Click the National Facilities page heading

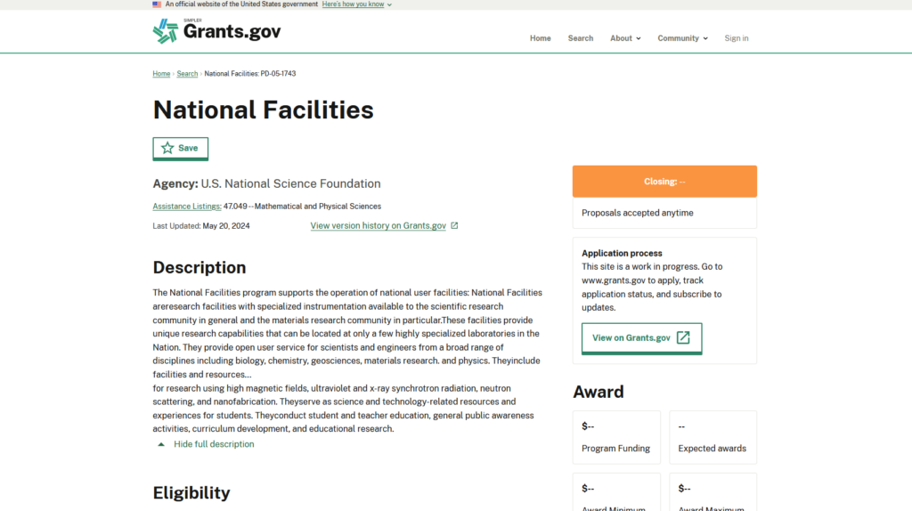(x=263, y=109)
